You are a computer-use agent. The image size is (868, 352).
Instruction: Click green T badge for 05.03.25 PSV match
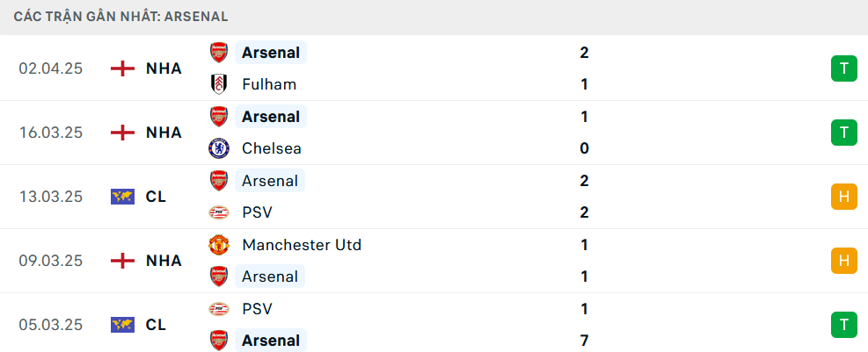(x=843, y=325)
